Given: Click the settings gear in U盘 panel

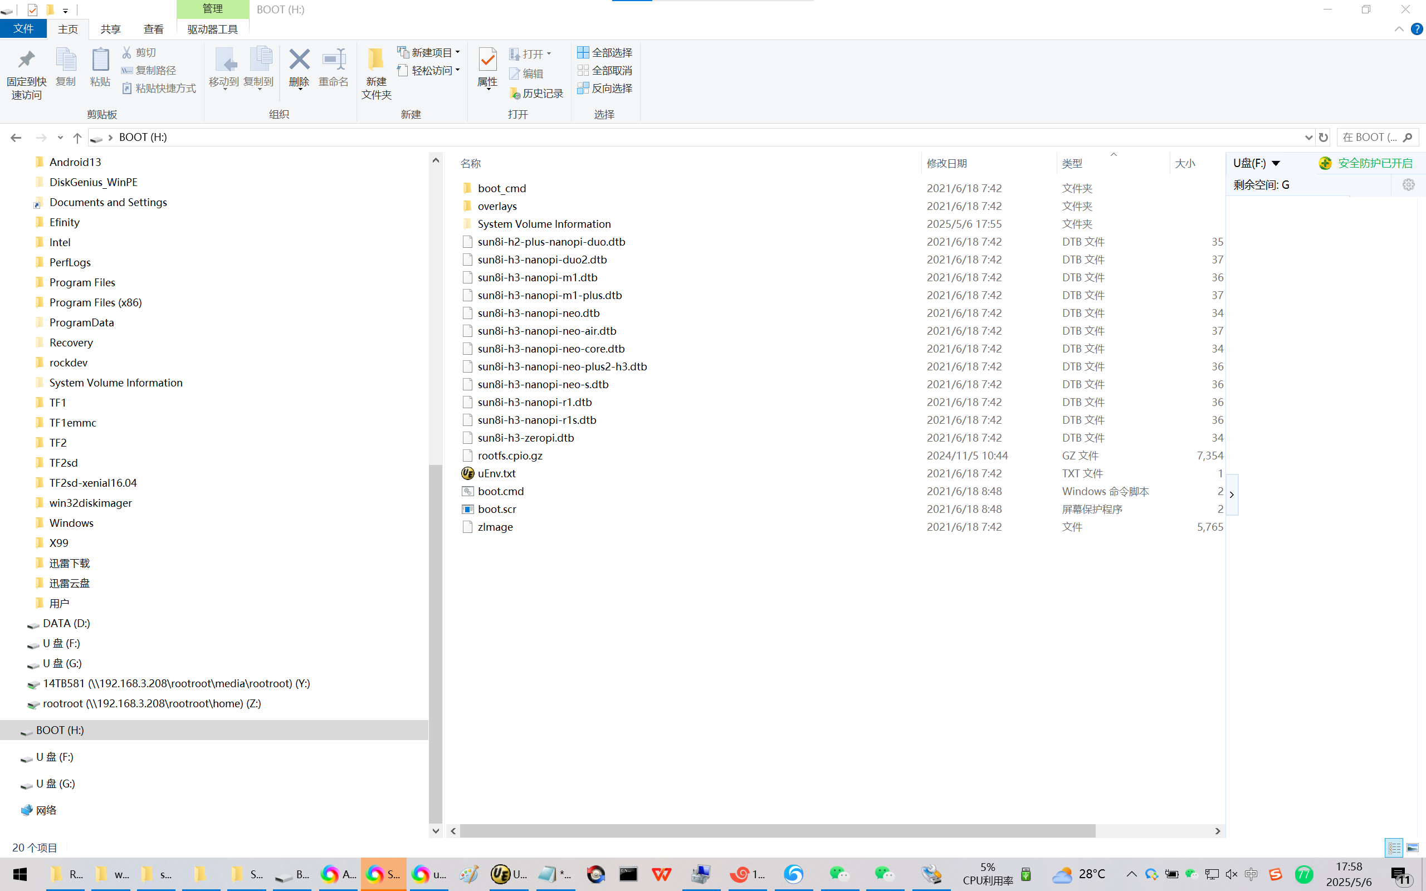Looking at the screenshot, I should click(1408, 185).
